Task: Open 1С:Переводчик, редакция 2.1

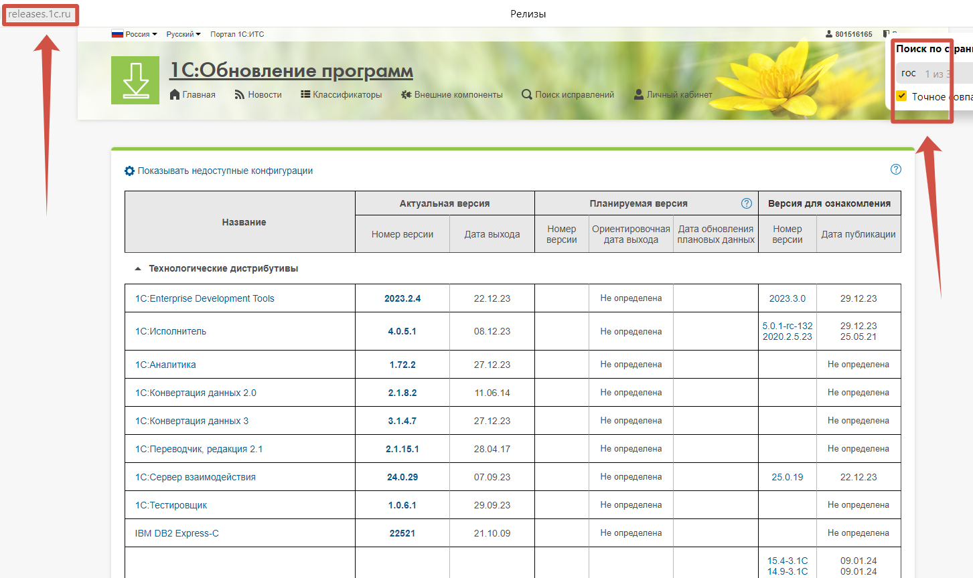Action: [199, 449]
